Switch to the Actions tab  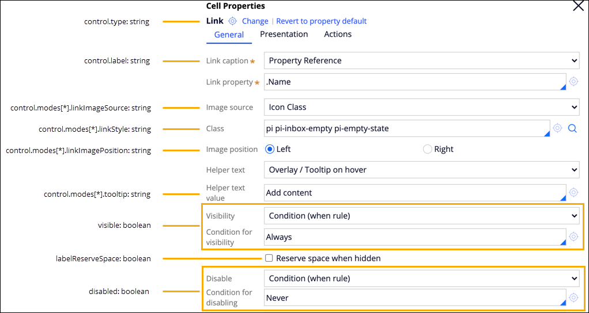point(338,35)
